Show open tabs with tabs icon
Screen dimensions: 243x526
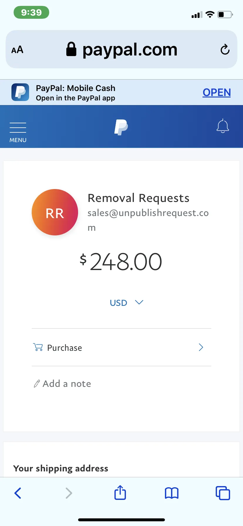tap(223, 493)
